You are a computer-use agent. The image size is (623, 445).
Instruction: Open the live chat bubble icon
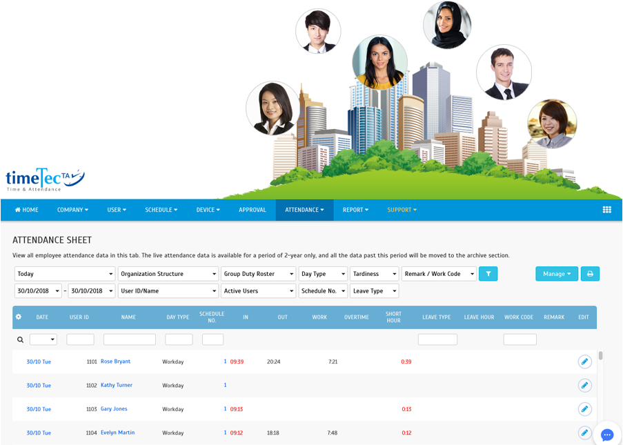coord(607,435)
